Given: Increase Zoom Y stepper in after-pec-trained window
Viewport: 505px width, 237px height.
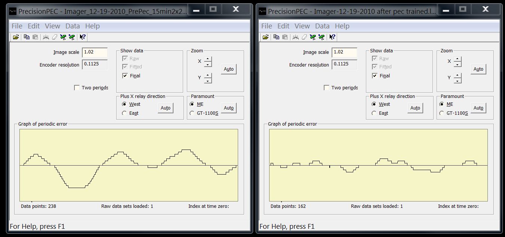Looking at the screenshot, I should click(458, 75).
